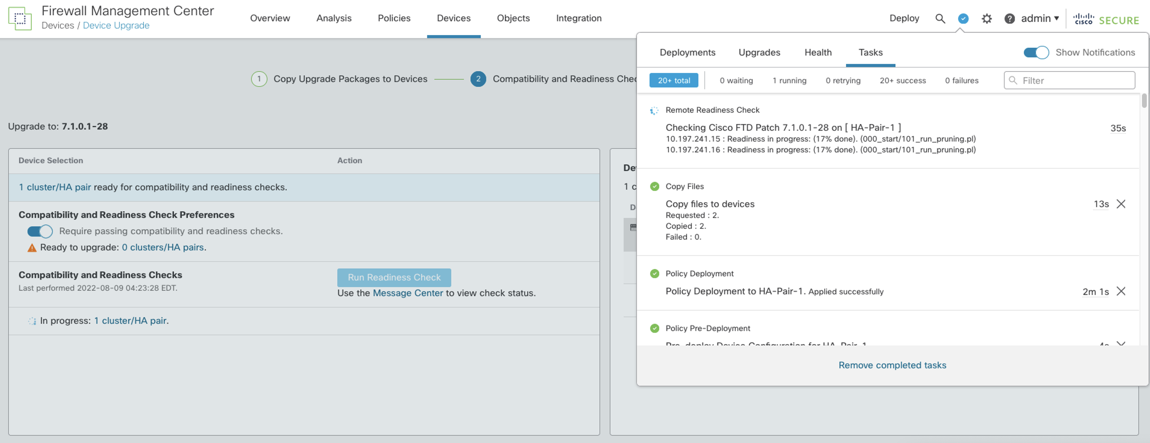Image resolution: width=1150 pixels, height=443 pixels.
Task: Click the Cisco Secure logo
Action: [1106, 19]
